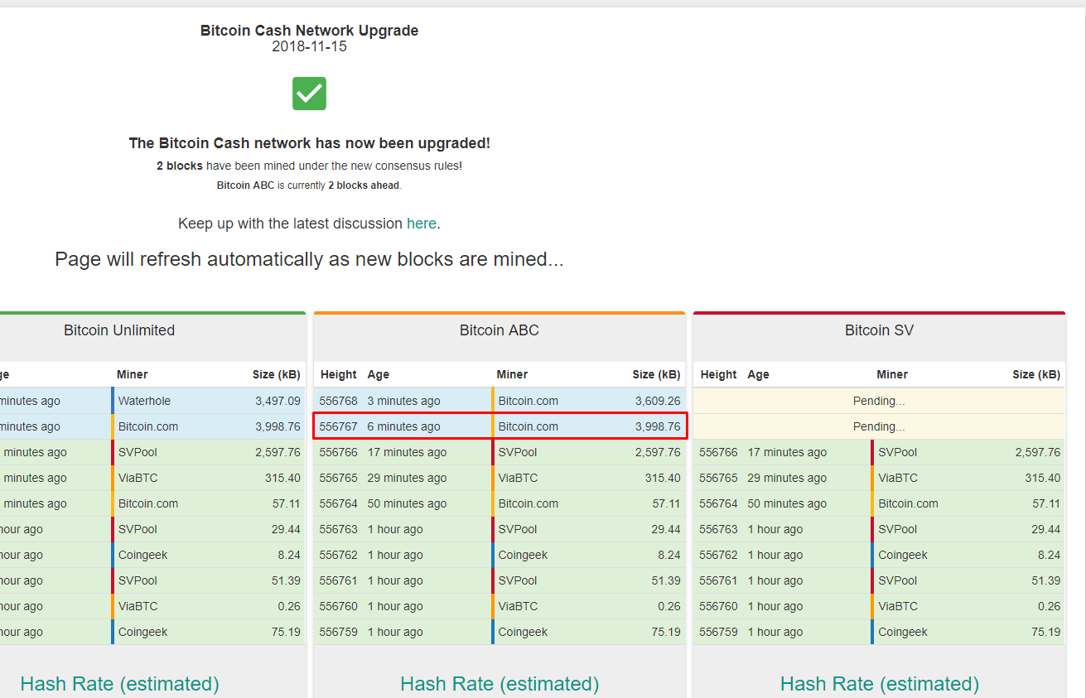Click the Bitcoin SV pink header bar
This screenshot has height=698, width=1086.
879,330
